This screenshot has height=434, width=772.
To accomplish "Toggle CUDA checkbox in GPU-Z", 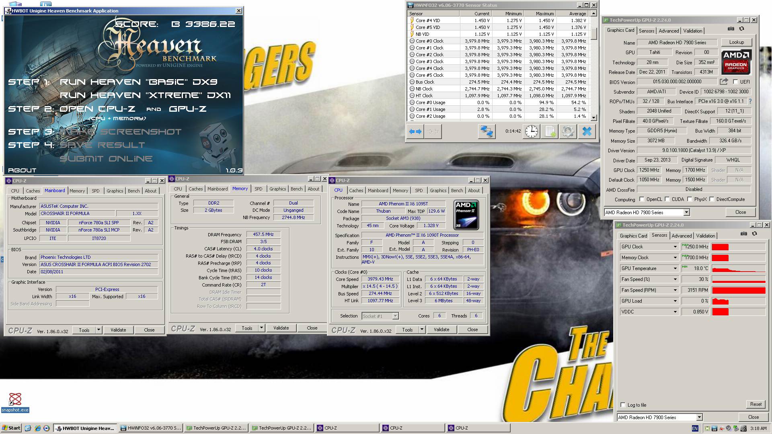I will [667, 199].
